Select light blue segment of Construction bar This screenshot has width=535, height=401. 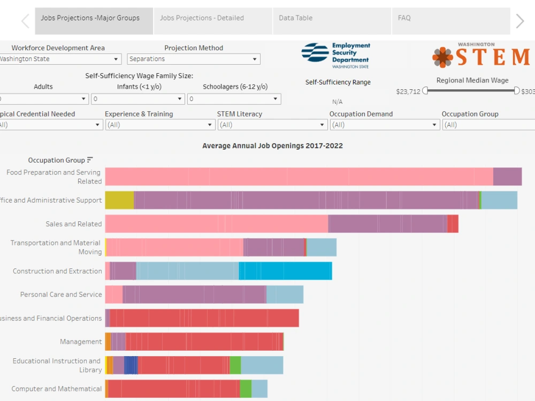[x=187, y=271]
